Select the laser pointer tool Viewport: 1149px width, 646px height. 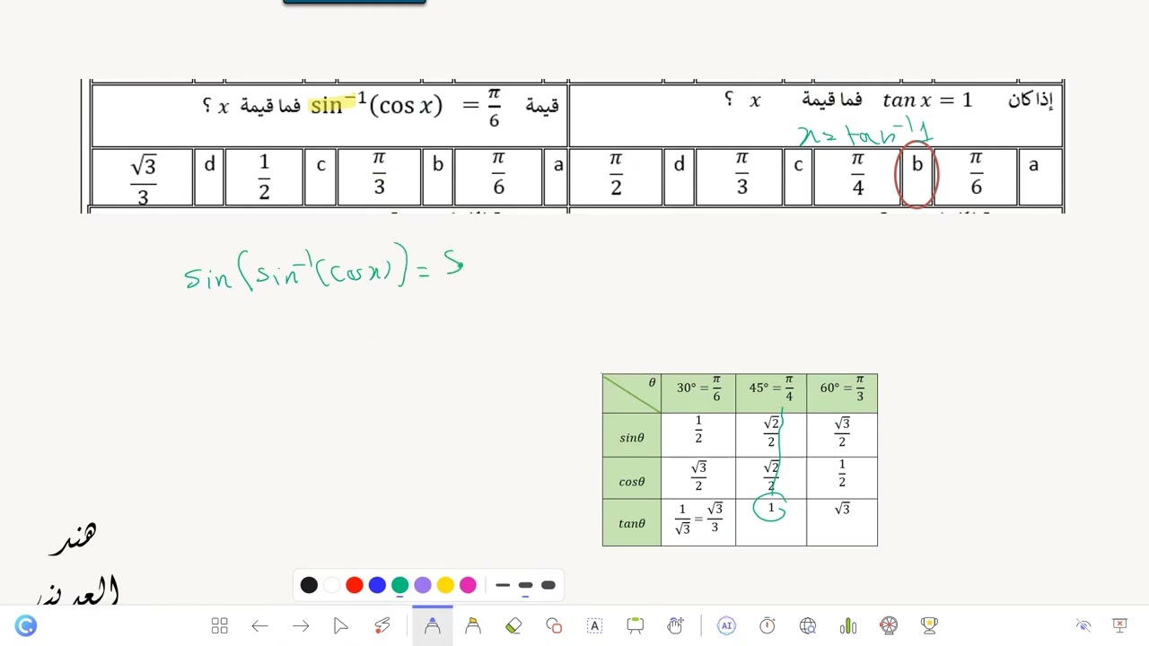(x=382, y=626)
